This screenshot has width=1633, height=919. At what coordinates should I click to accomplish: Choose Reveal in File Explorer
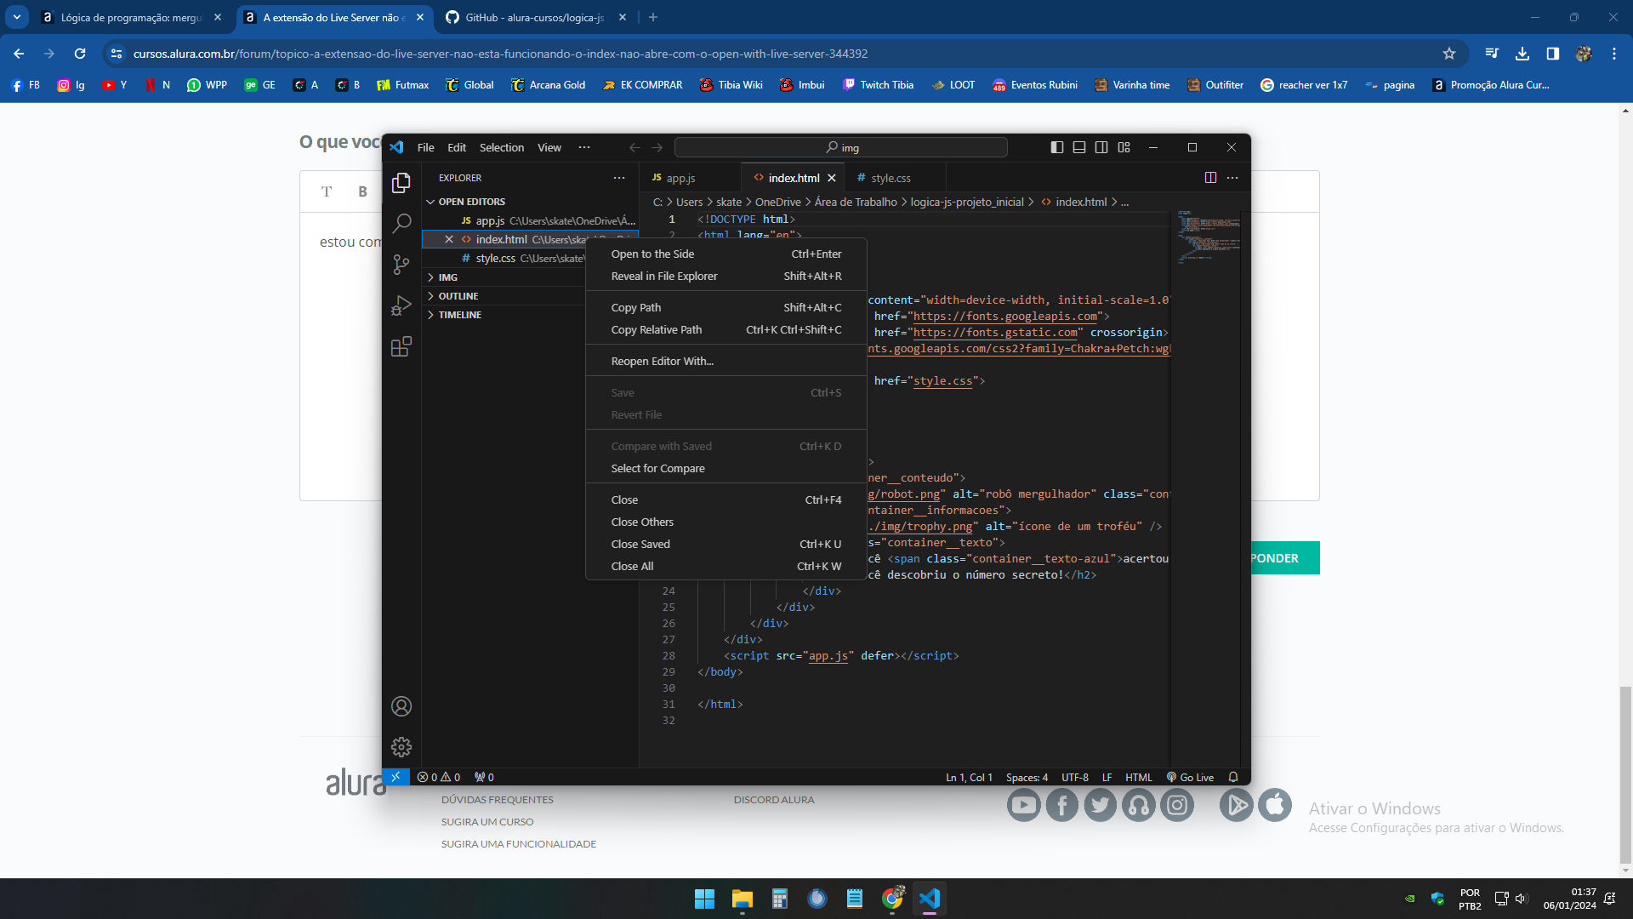coord(726,276)
